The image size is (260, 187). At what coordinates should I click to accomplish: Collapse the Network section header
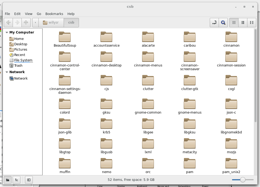[x=7, y=72]
